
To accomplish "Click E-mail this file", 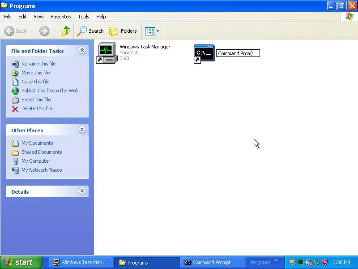I will (36, 100).
